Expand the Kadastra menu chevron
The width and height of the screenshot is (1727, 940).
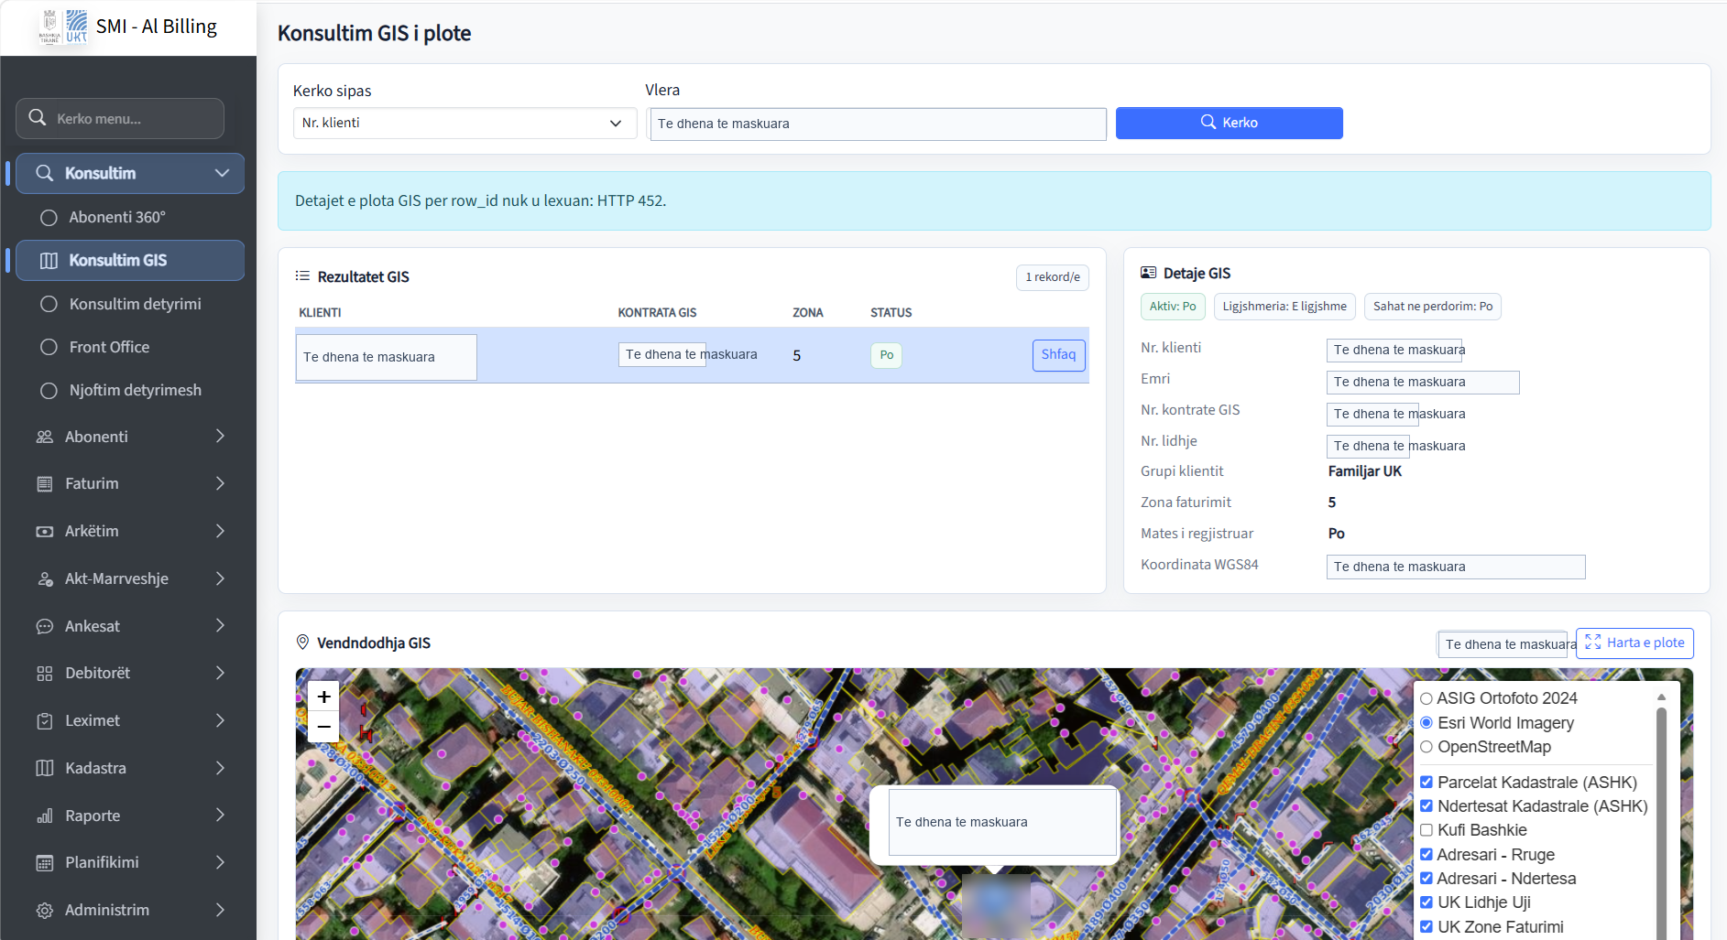coord(220,768)
